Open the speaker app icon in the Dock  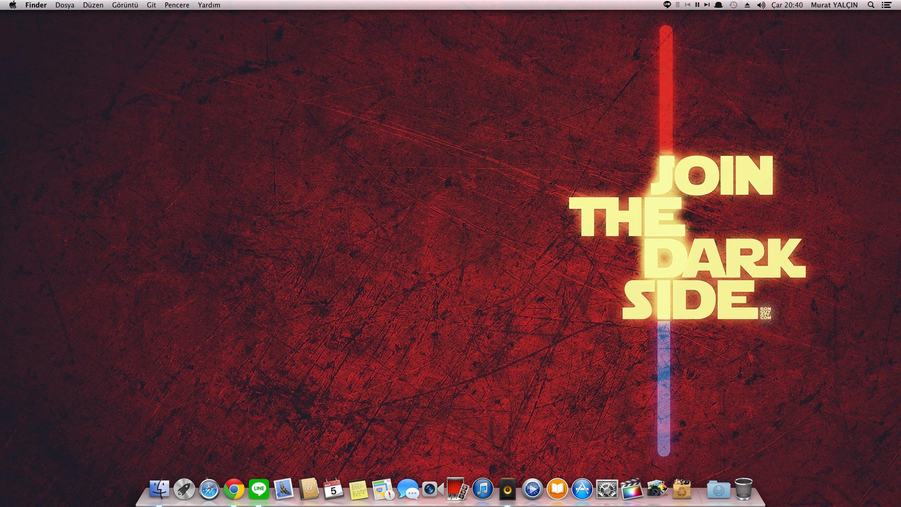(507, 489)
